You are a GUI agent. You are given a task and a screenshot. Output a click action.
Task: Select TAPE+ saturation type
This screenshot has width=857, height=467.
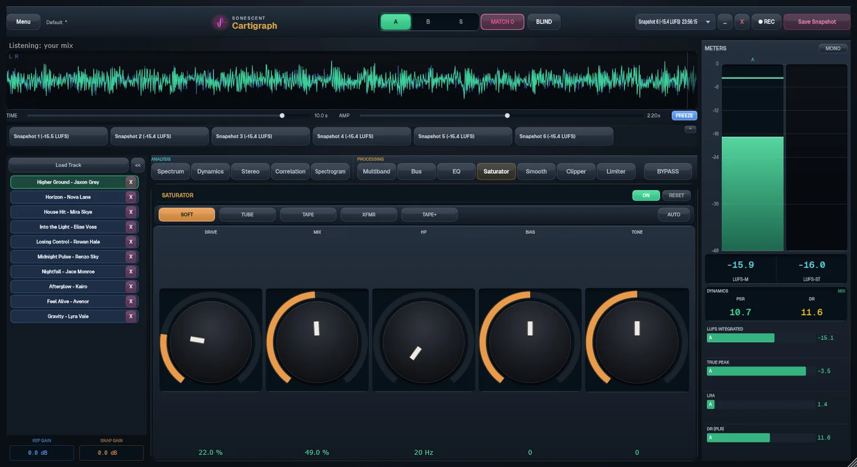(429, 214)
